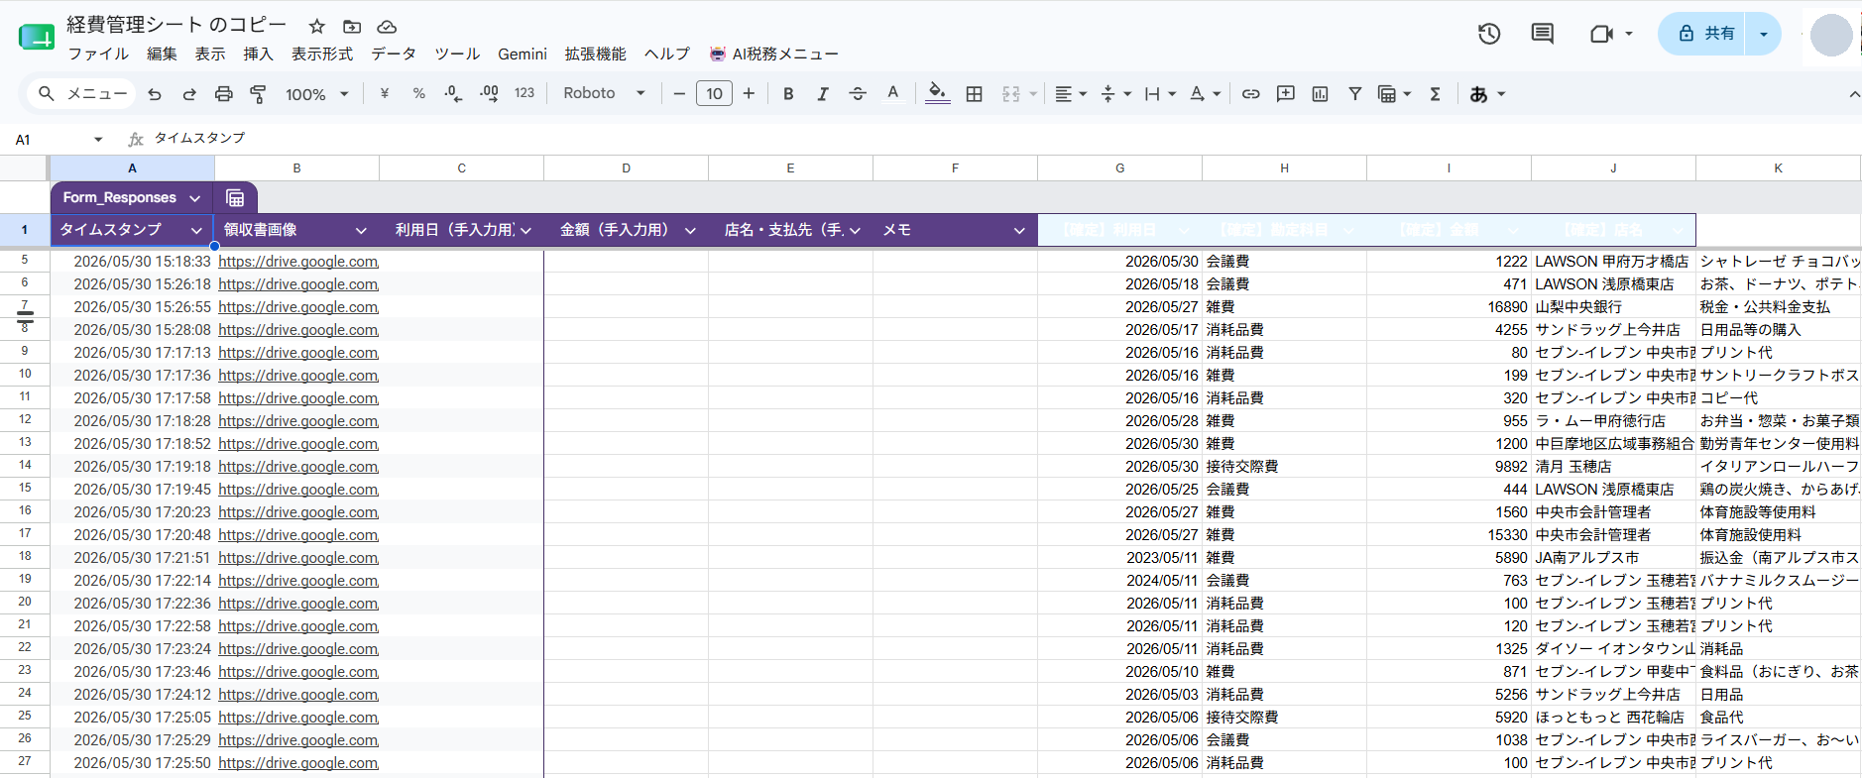
Task: Toggle strikethrough formatting
Action: pos(858,94)
